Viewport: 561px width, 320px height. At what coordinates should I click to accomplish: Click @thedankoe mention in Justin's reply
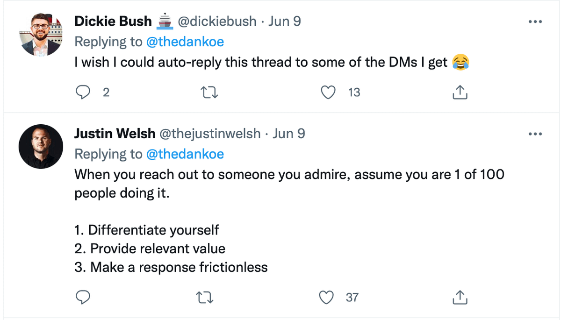(185, 154)
